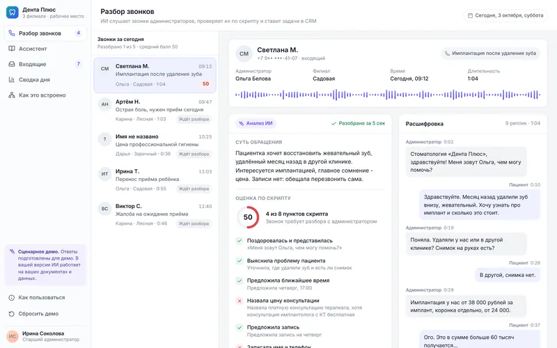
Task: Select the Имя не названо call
Action: coord(155,145)
